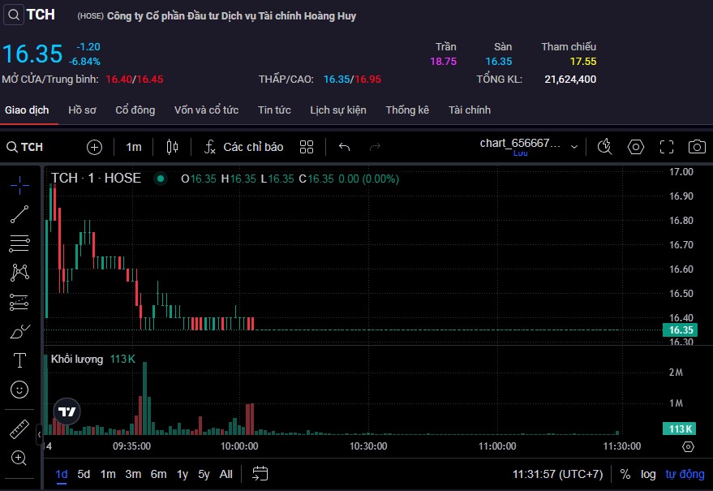Select the Fibonacci retracement tool
The width and height of the screenshot is (713, 491).
tap(19, 243)
